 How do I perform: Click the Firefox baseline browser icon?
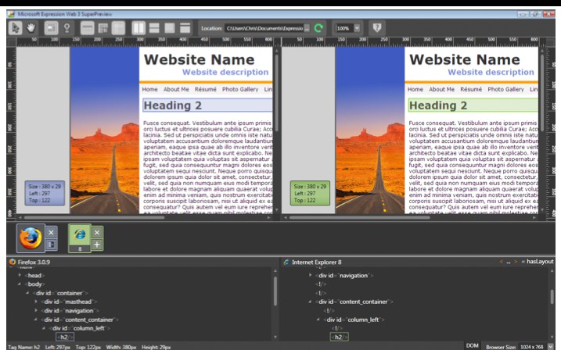coord(31,237)
